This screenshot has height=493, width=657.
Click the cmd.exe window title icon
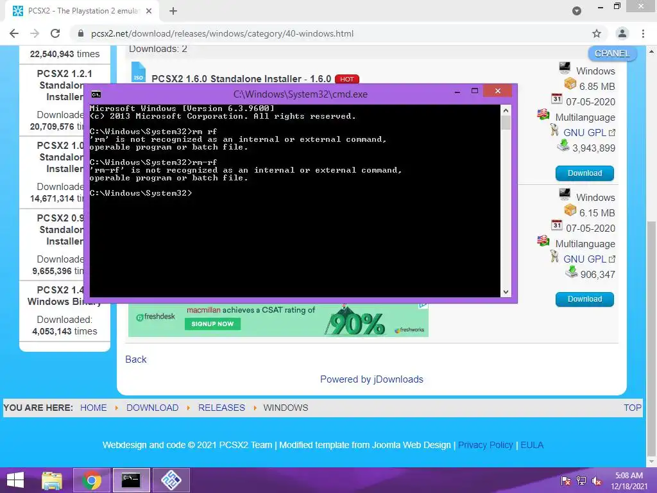(96, 94)
